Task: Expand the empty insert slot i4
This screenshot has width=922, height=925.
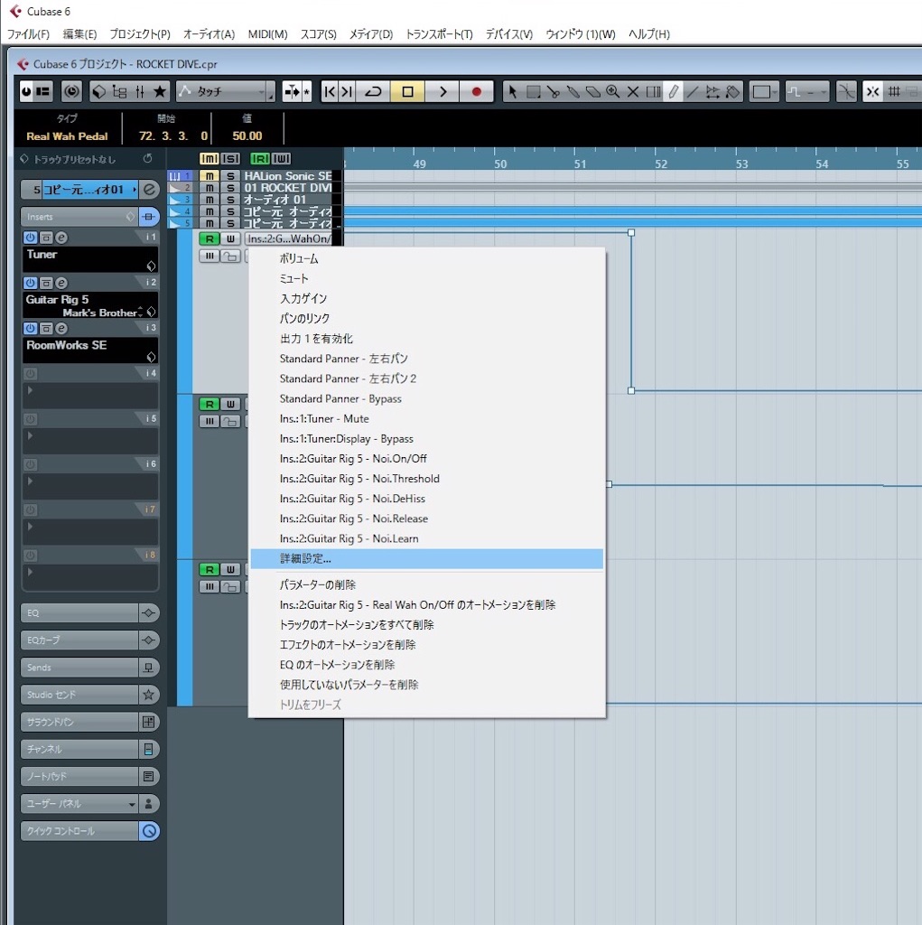Action: click(30, 390)
